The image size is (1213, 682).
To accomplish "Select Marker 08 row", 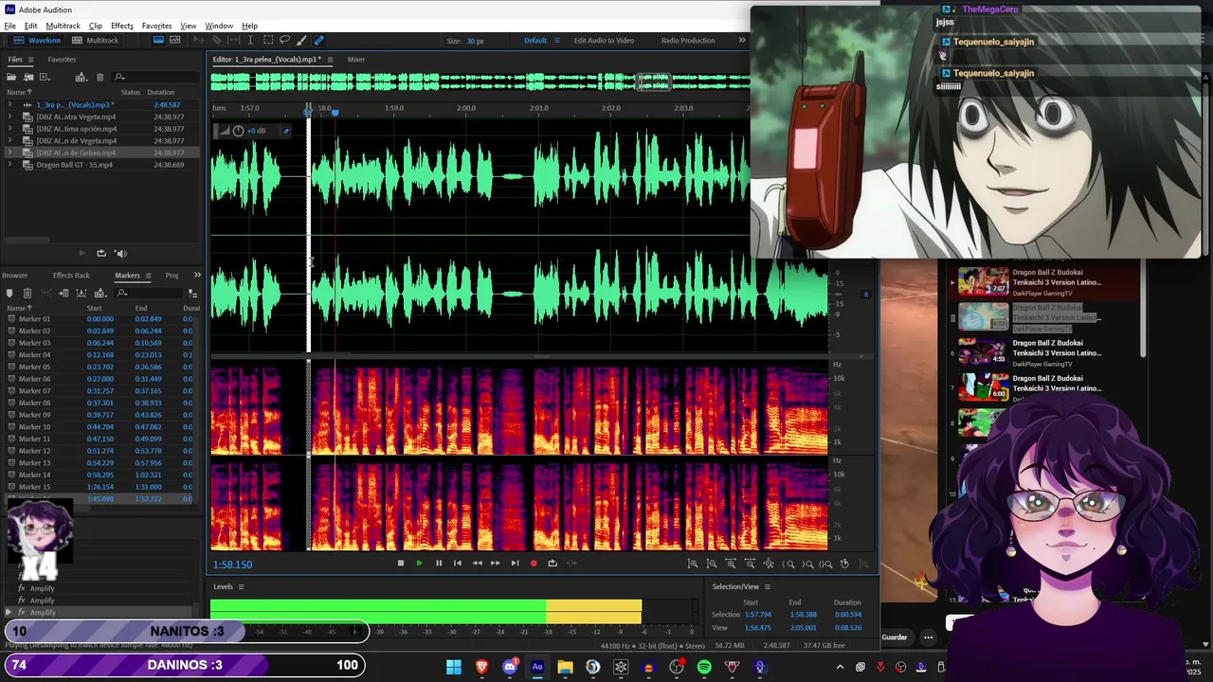I will click(100, 403).
